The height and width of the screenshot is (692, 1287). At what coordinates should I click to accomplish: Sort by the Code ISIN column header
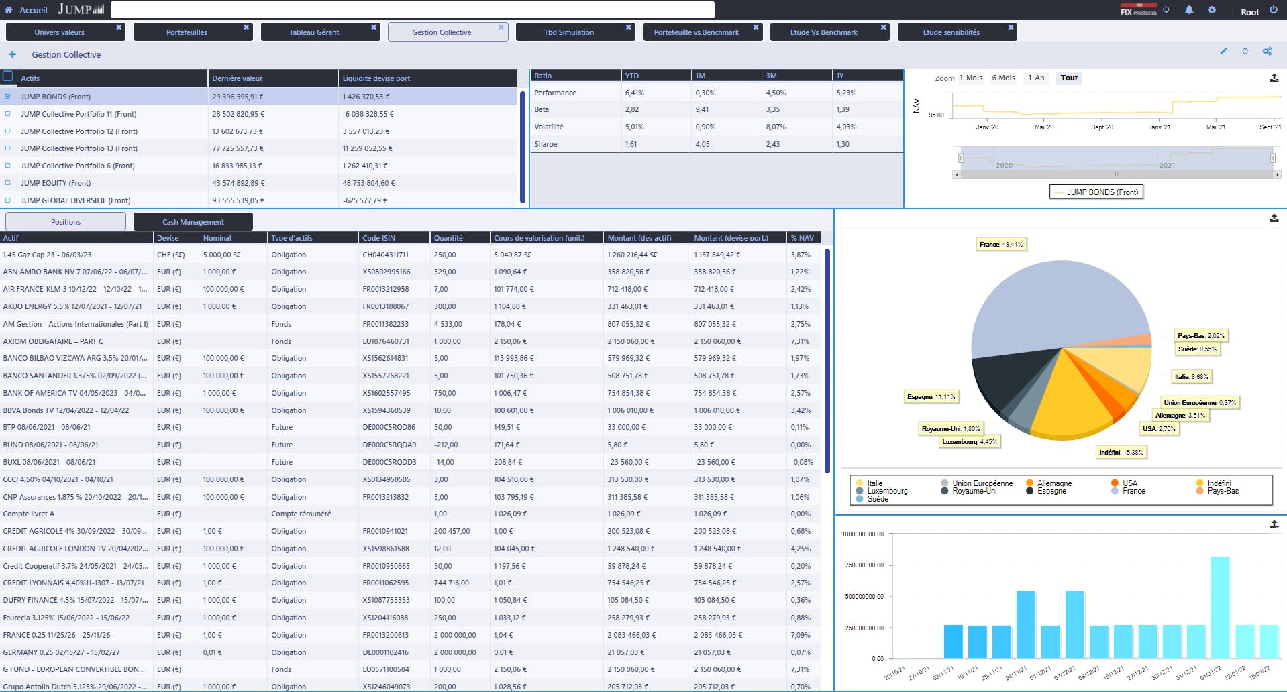395,238
